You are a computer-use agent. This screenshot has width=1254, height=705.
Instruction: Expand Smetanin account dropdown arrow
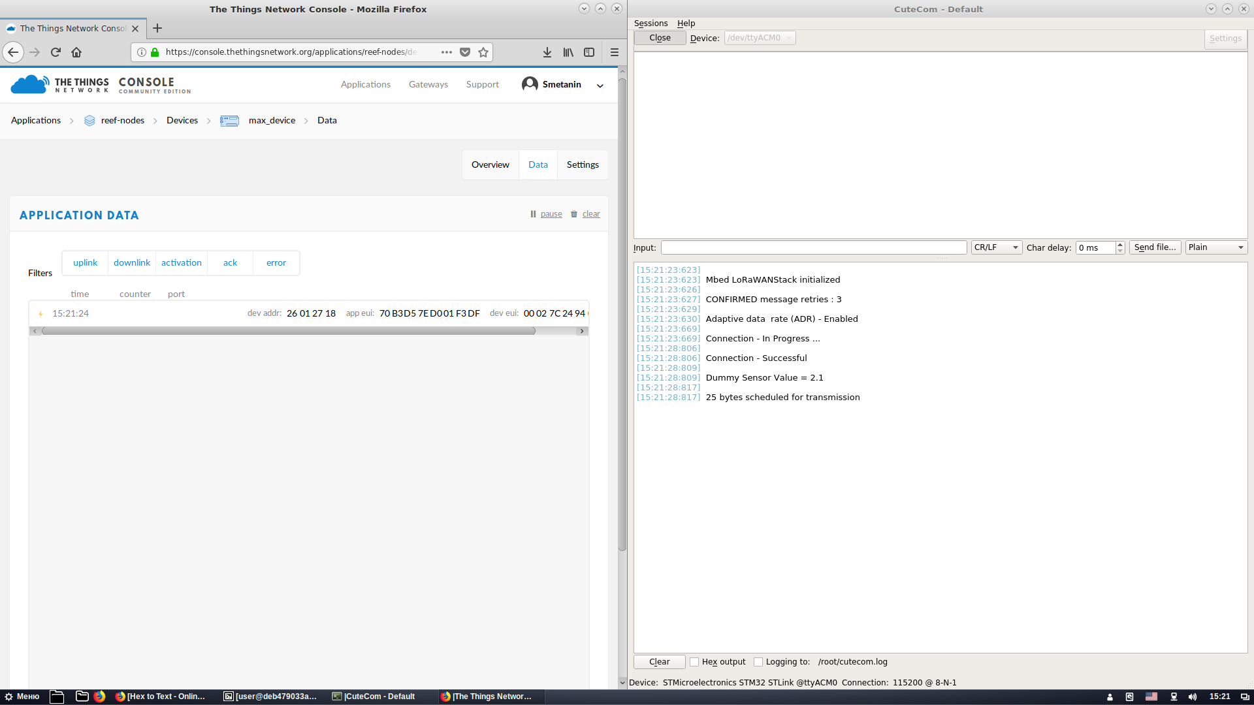click(x=600, y=86)
